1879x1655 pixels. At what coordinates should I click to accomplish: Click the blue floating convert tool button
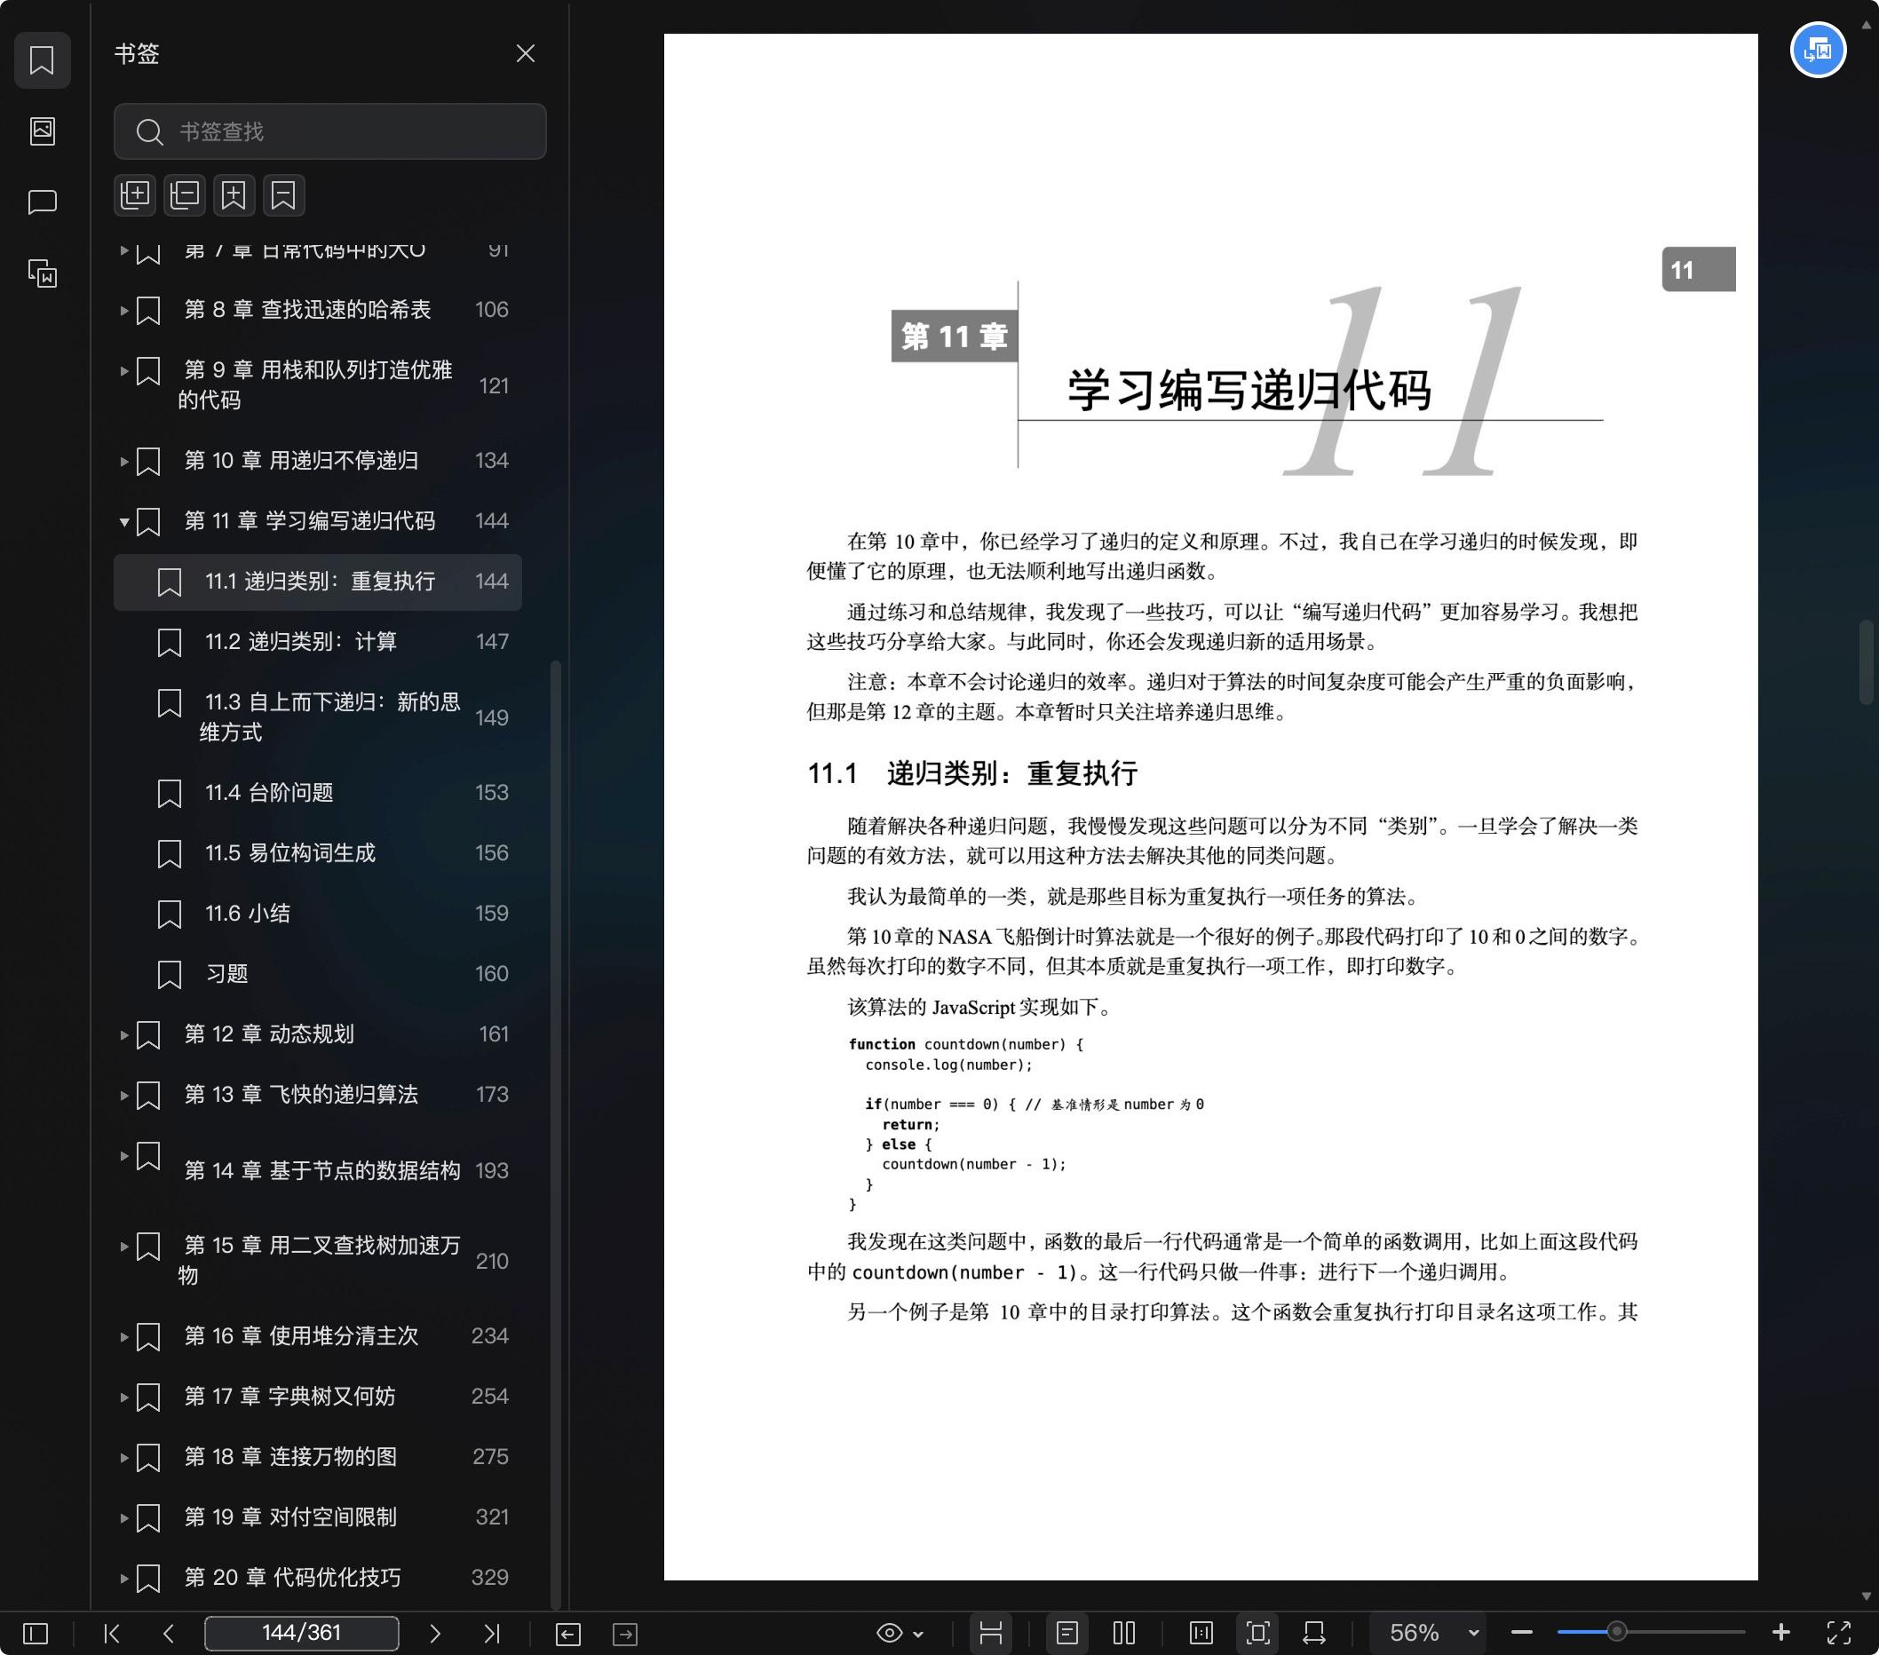(x=1818, y=50)
